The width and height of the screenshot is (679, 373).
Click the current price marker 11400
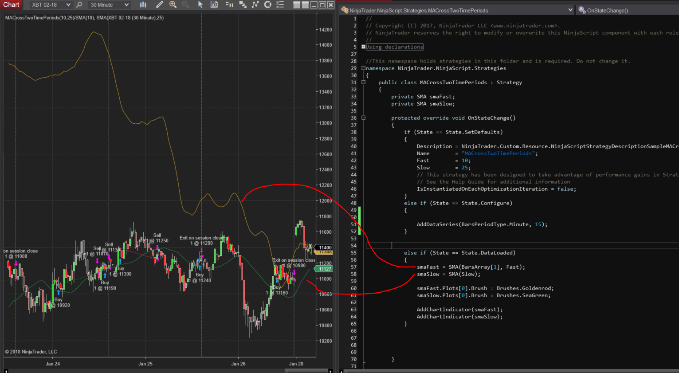click(324, 247)
